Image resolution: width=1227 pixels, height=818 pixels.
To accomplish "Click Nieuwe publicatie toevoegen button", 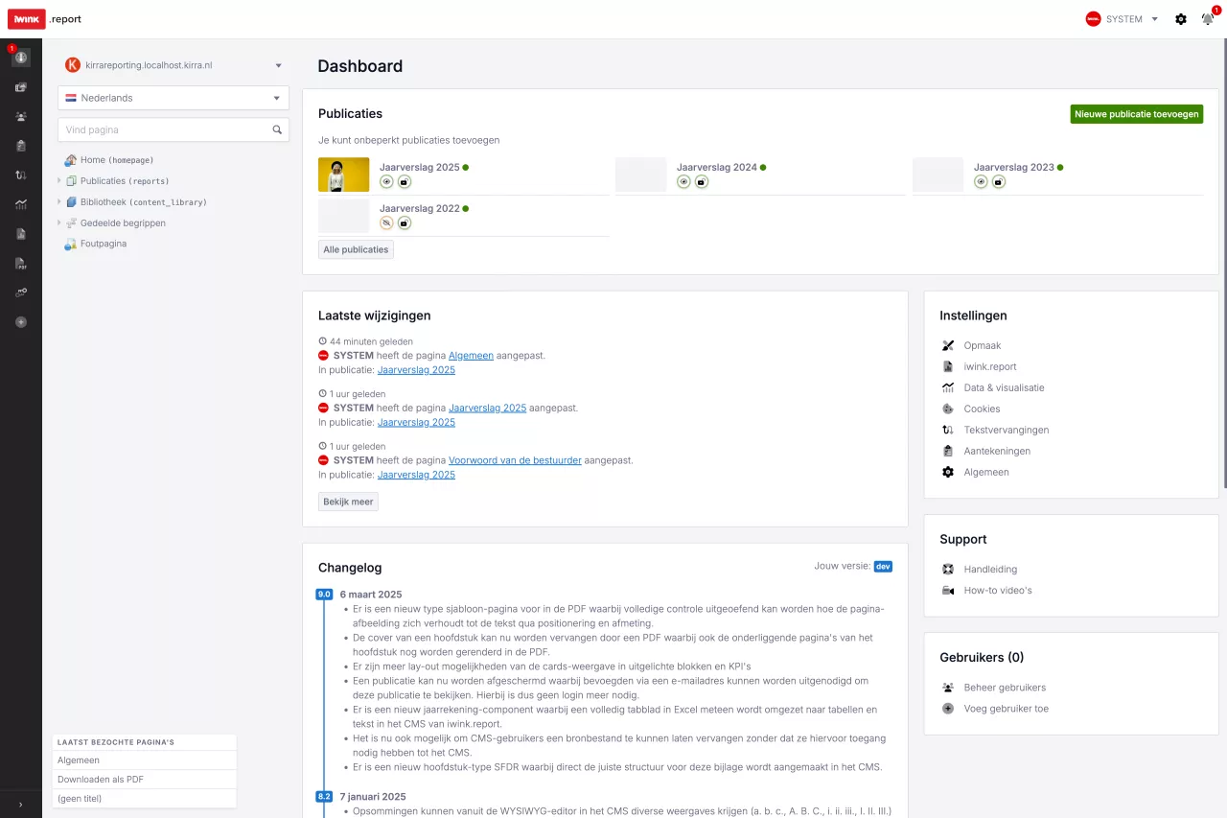I will (x=1136, y=114).
